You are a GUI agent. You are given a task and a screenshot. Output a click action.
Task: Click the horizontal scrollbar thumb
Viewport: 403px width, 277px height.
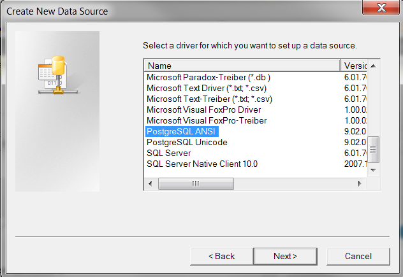pos(196,183)
